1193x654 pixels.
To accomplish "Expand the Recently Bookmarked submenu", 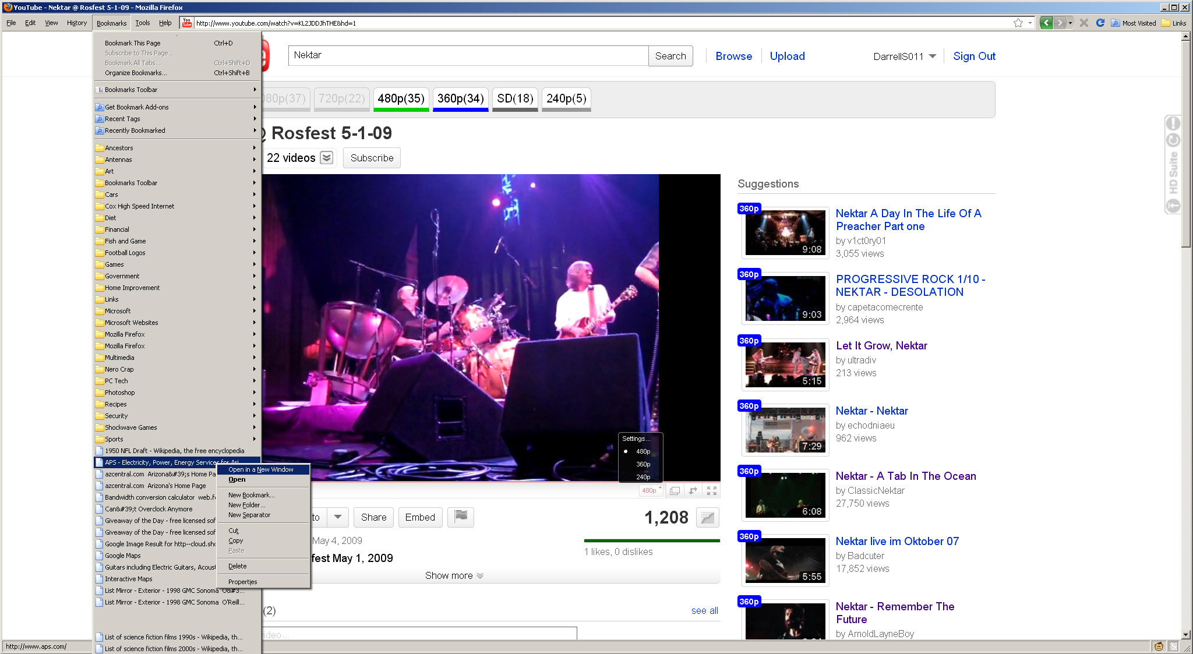I will (x=176, y=130).
